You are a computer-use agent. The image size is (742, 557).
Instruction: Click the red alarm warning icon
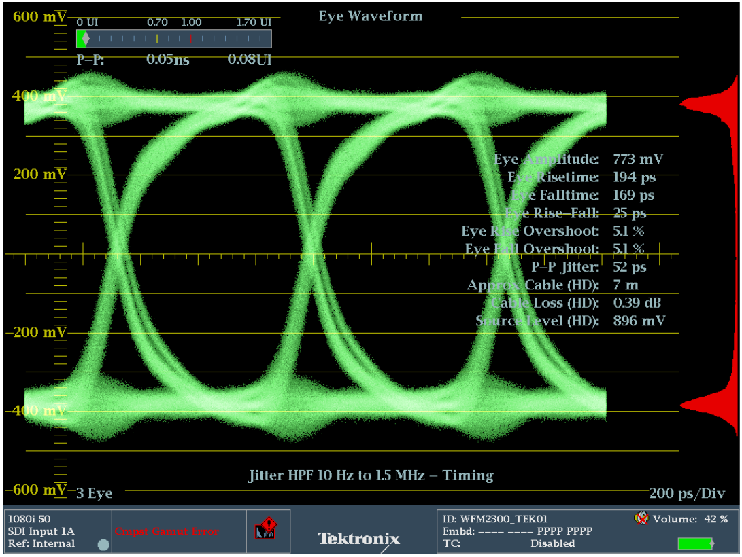pyautogui.click(x=266, y=528)
